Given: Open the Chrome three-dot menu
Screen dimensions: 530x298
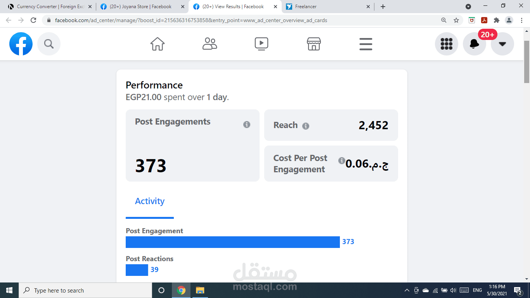Looking at the screenshot, I should 521,20.
